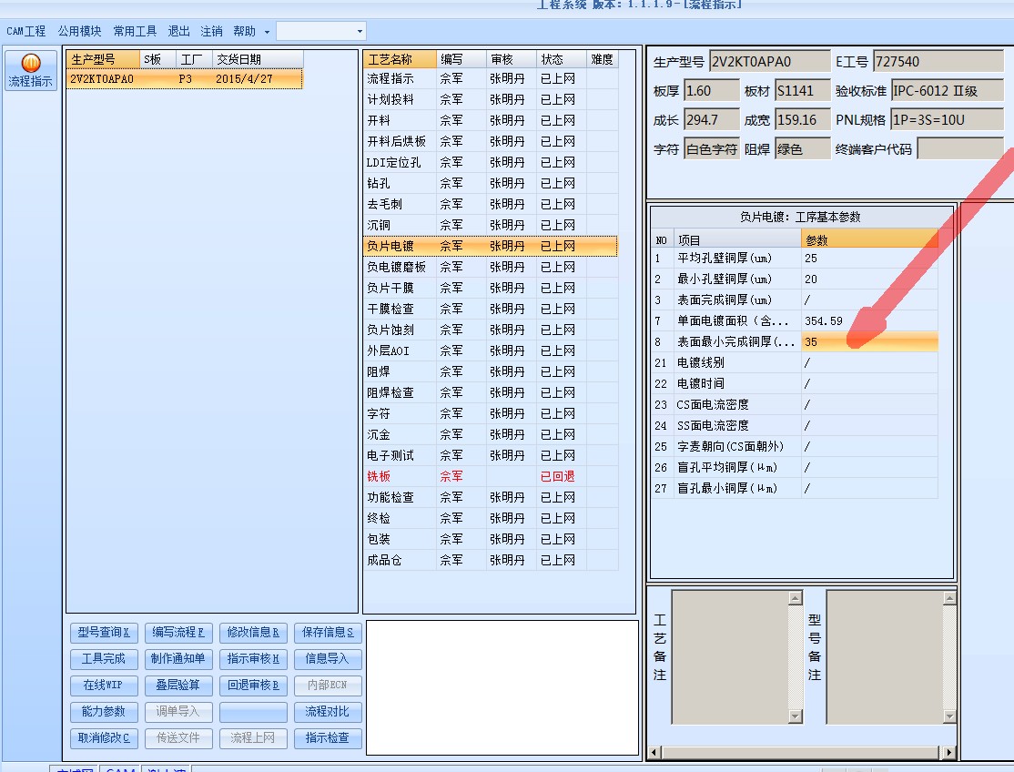Select the 阻焊检查 process row
Viewport: 1014px width, 772px height.
click(491, 392)
